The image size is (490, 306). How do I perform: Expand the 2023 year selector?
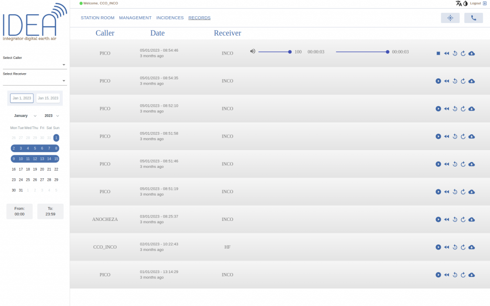pos(52,116)
